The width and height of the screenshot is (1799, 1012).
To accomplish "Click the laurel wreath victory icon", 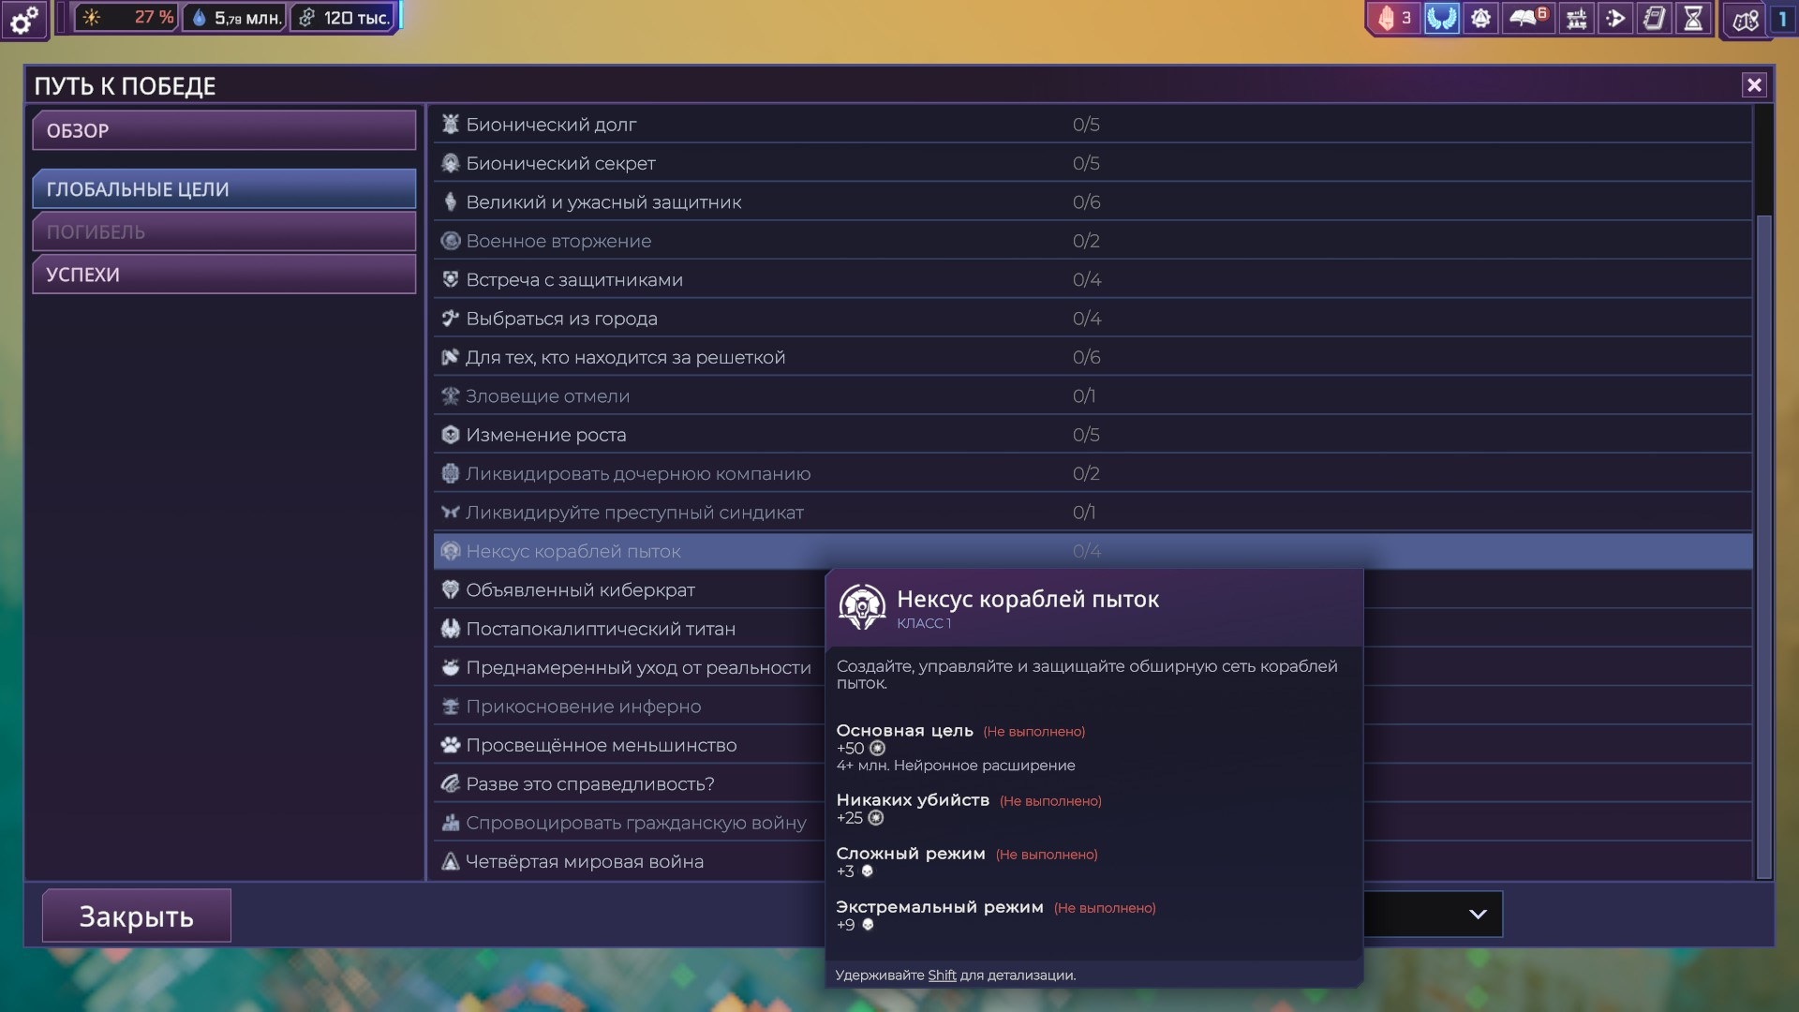I will (1442, 18).
